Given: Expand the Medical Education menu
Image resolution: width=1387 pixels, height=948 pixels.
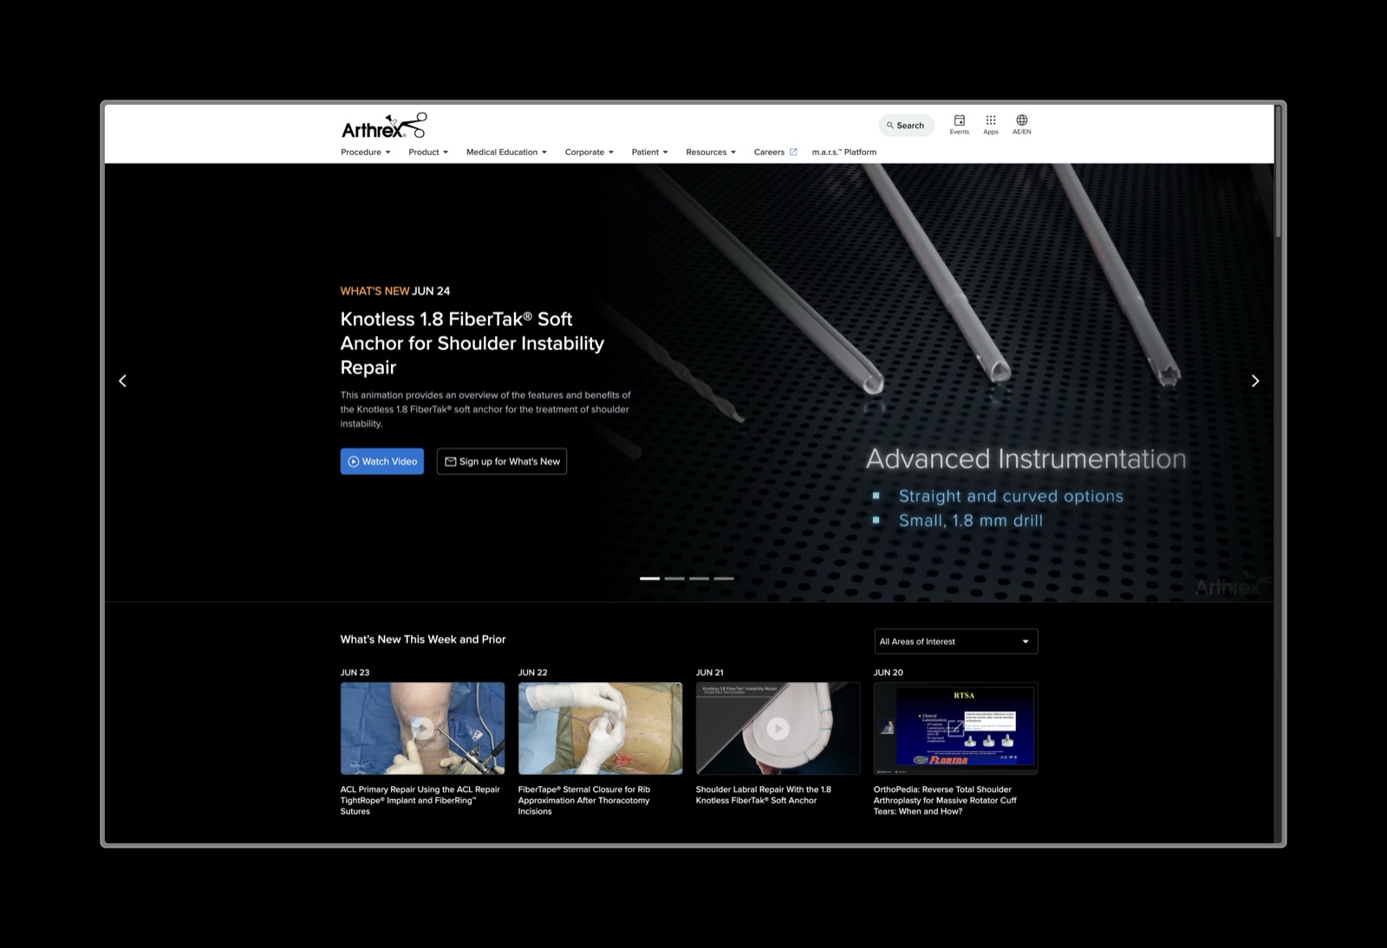Looking at the screenshot, I should click(x=506, y=152).
